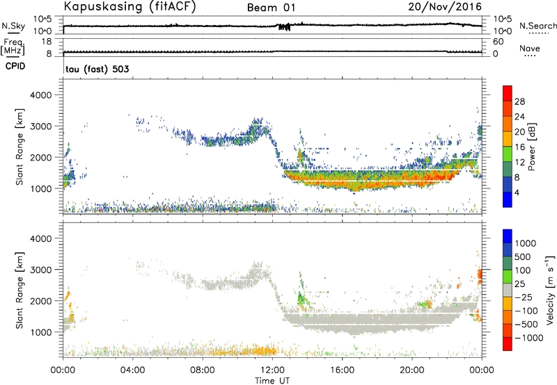Click the "28" power colorbar tick
This screenshot has width=557, height=385.
[x=519, y=101]
